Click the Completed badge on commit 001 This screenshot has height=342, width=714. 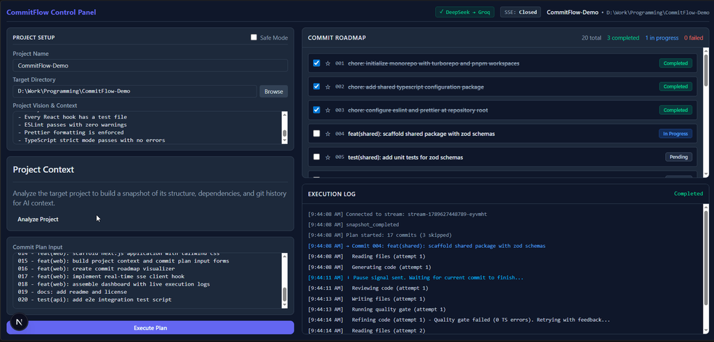pos(675,63)
